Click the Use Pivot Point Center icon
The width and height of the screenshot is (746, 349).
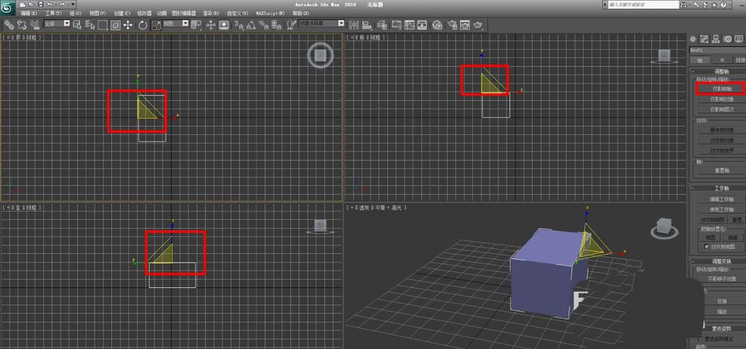click(x=195, y=25)
